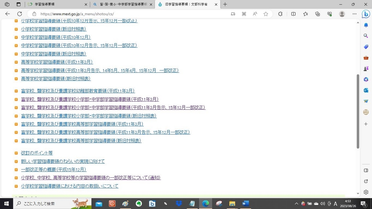Open the Favorites list
Viewport: 372px width, 209px height.
click(305, 14)
